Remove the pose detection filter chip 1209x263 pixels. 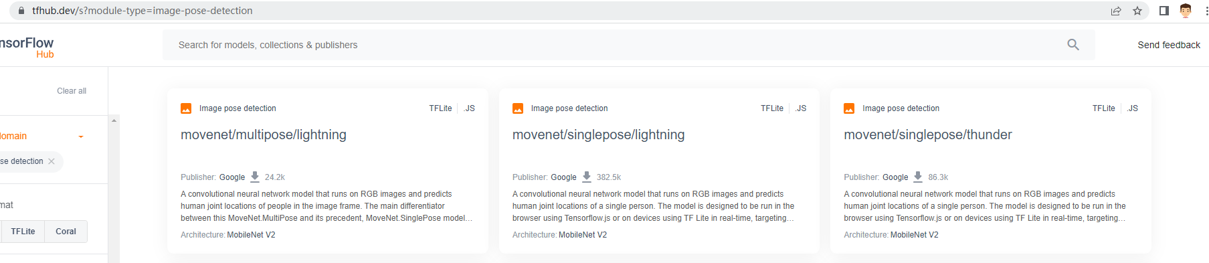pyautogui.click(x=52, y=161)
